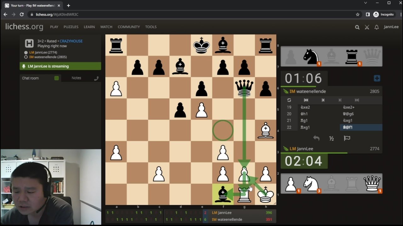Image resolution: width=403 pixels, height=226 pixels.
Task: Propose a takeback arrow
Action: click(x=316, y=138)
